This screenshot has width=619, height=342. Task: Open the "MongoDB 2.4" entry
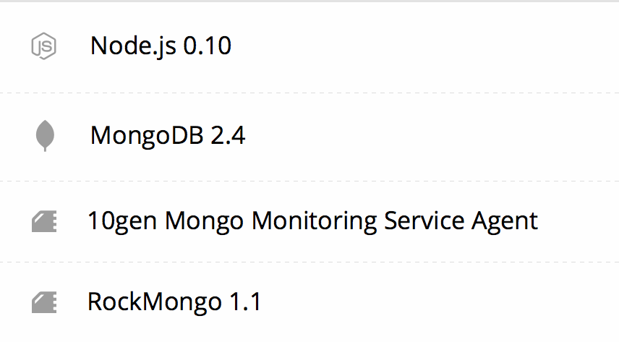pyautogui.click(x=168, y=135)
